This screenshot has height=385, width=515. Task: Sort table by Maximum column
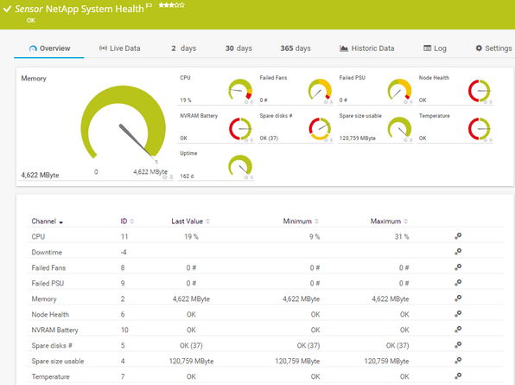[x=389, y=221]
